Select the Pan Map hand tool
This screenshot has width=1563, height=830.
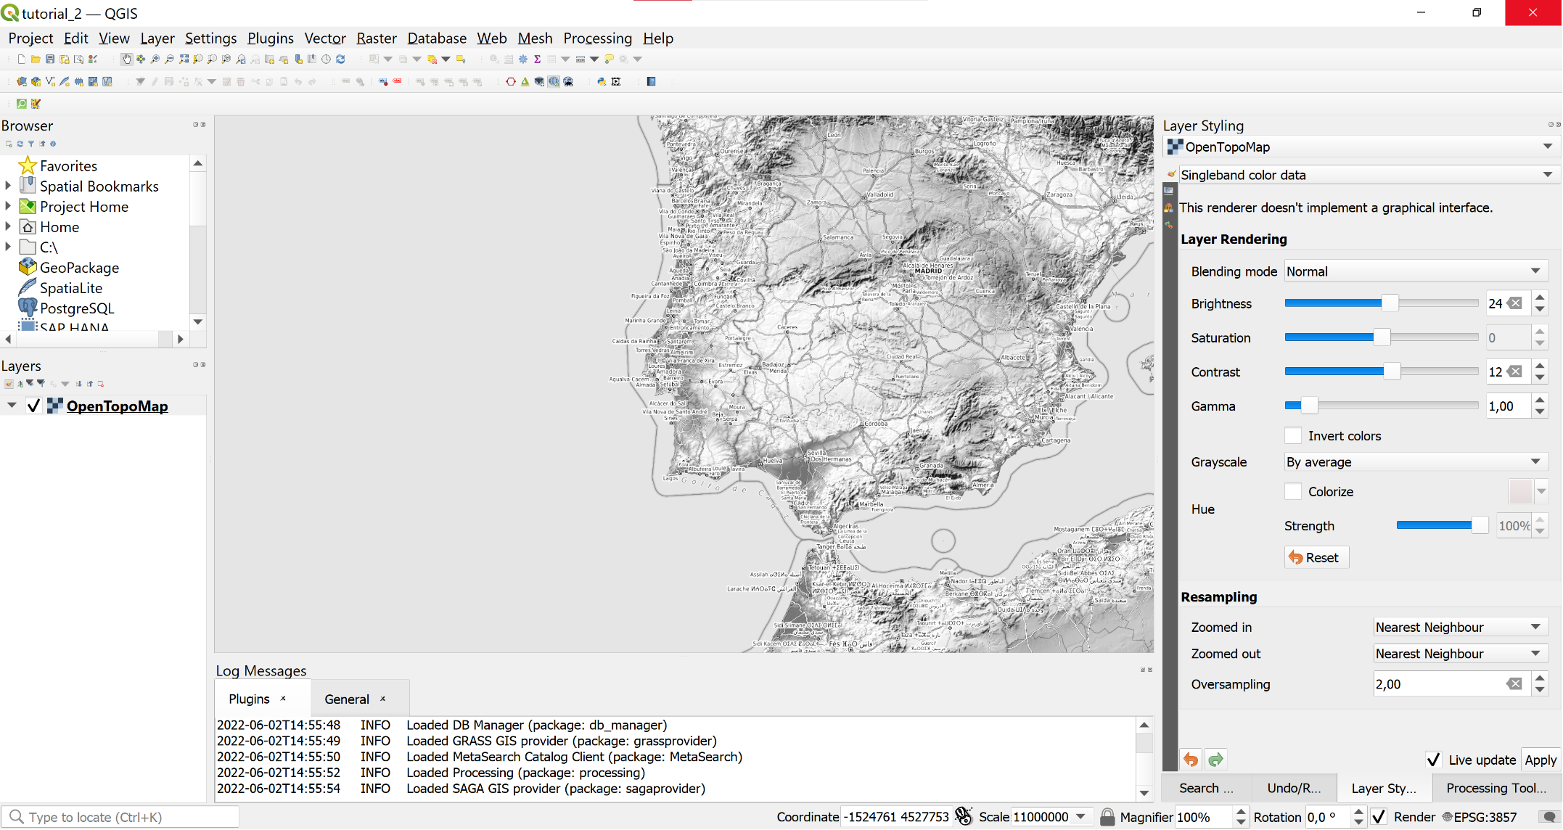[x=126, y=59]
